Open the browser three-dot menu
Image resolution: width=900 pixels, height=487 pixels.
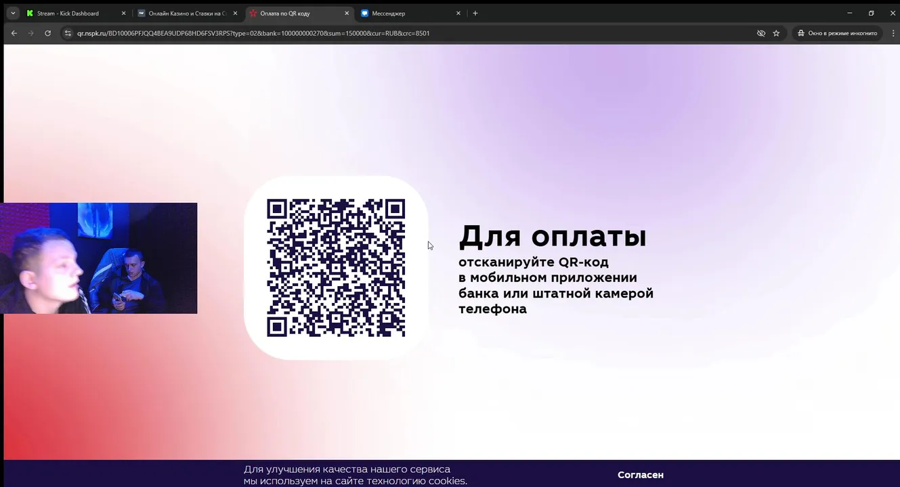[x=893, y=33]
